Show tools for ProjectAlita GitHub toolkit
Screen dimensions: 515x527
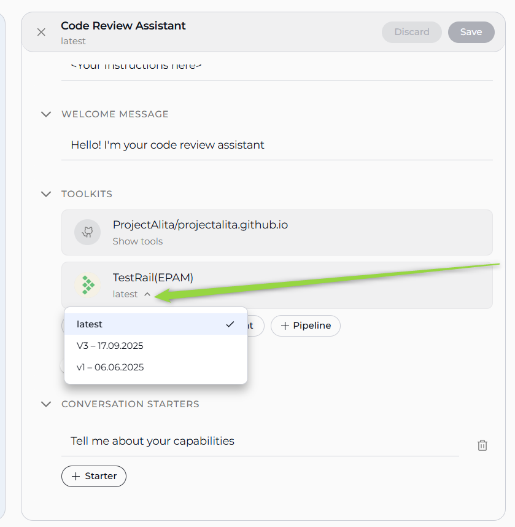(137, 241)
